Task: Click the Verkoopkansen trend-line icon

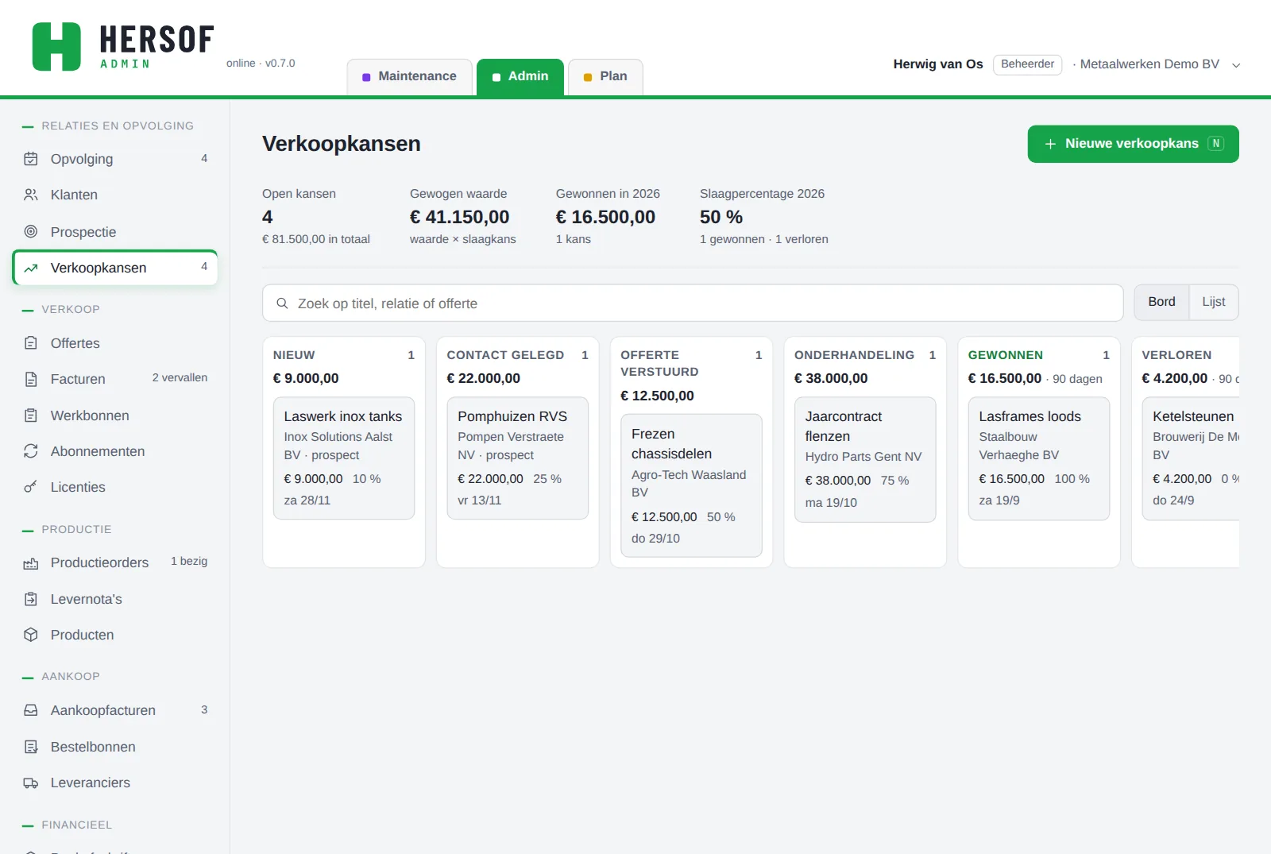Action: [x=31, y=268]
